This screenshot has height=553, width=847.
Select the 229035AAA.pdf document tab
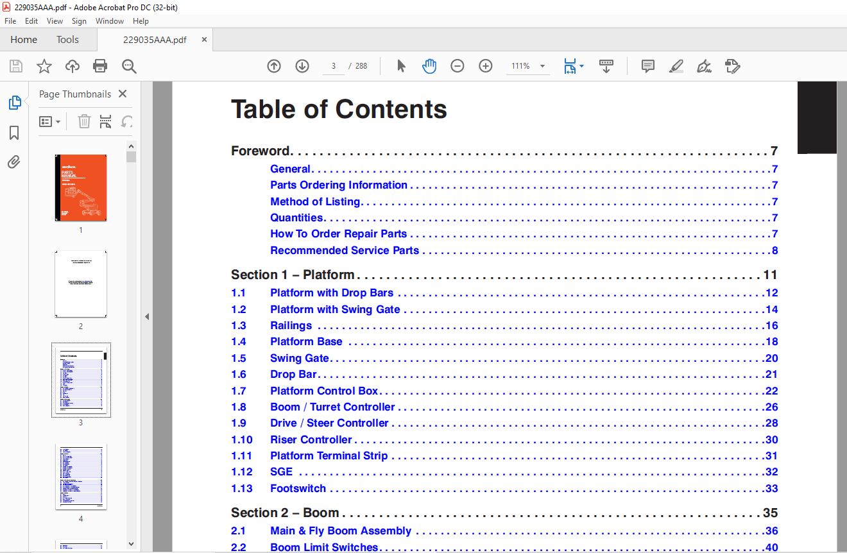coord(155,40)
